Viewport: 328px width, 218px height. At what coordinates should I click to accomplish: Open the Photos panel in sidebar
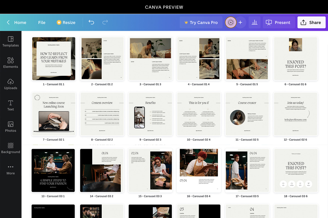[11, 127]
